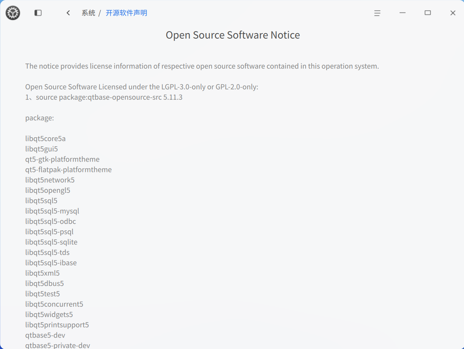Click the qt5-gtk-platformtheme entry
Viewport: 464px width, 349px height.
[62, 159]
